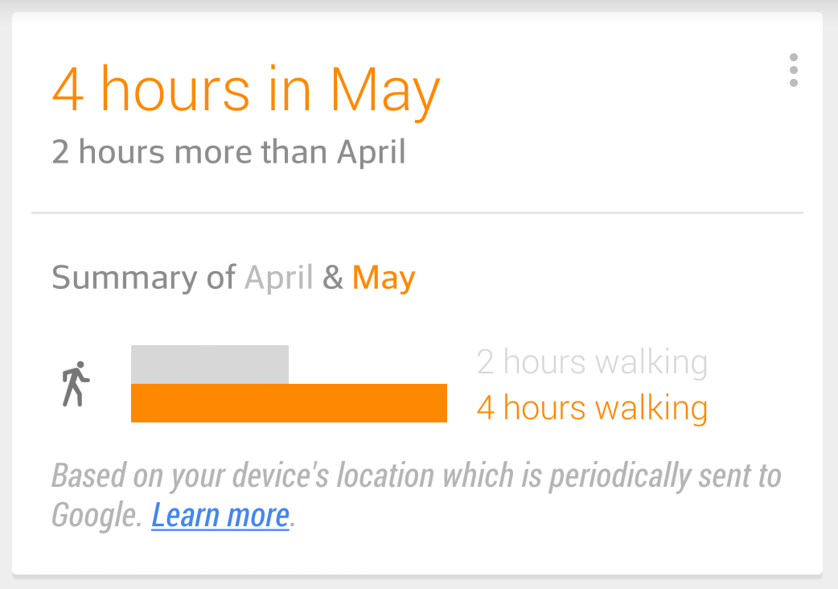Open the Learn more link

(220, 515)
